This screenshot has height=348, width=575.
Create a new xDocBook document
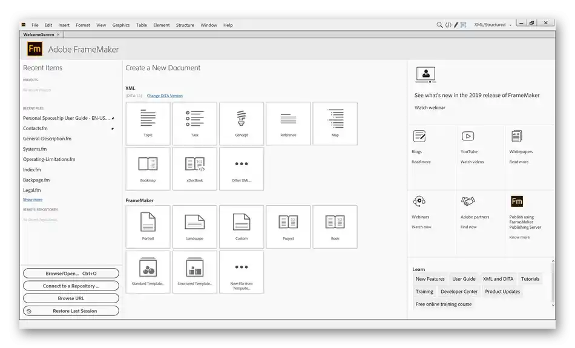(x=195, y=169)
